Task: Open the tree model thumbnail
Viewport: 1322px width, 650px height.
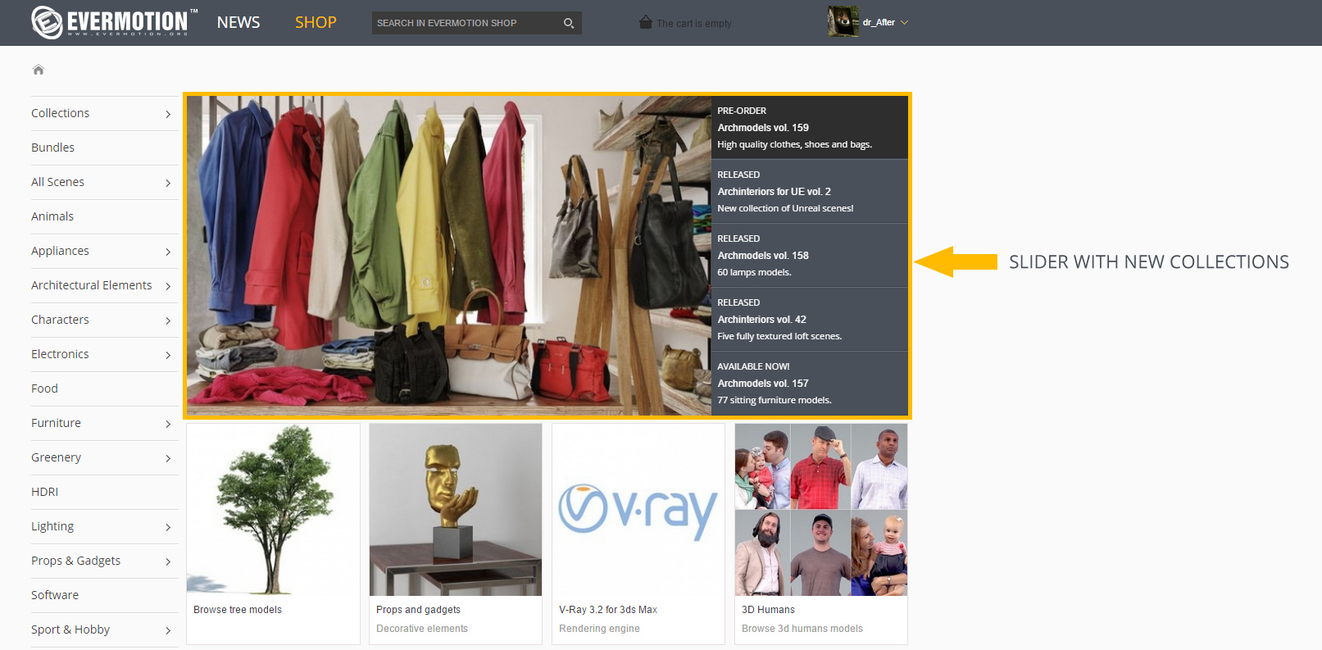Action: point(273,510)
